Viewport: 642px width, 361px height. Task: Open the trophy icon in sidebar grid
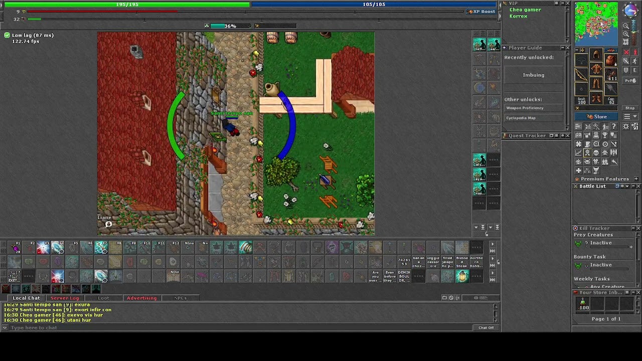[605, 135]
